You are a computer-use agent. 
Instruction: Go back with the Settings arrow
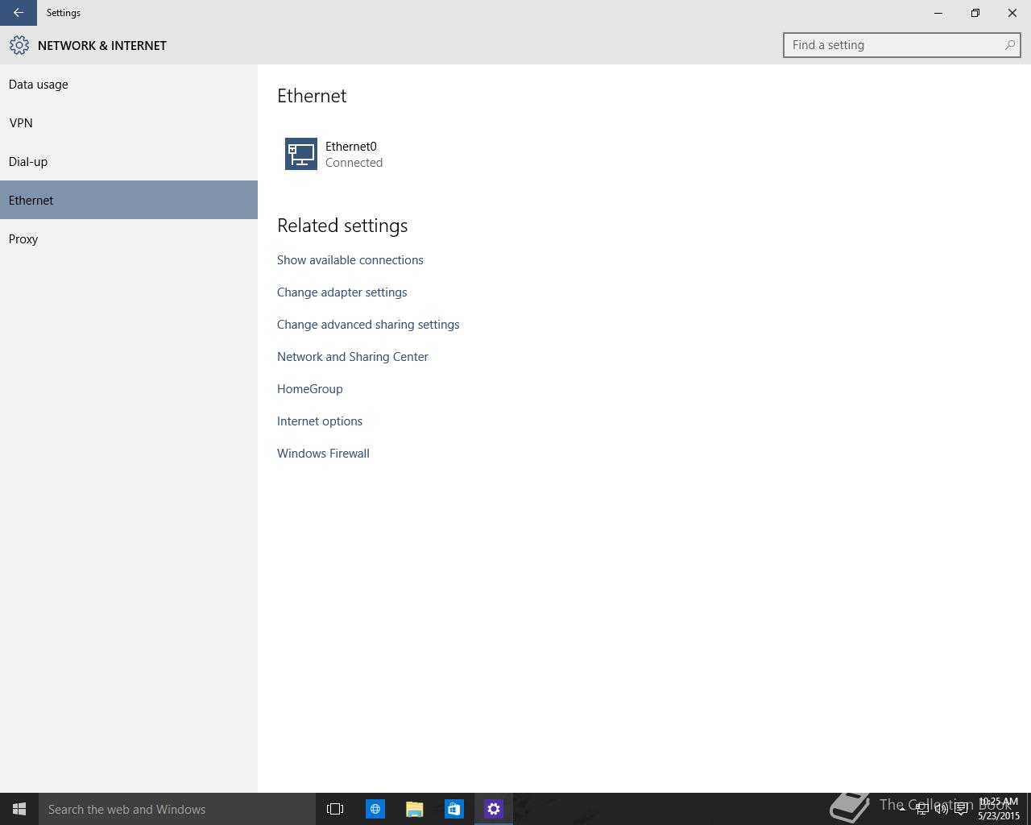pyautogui.click(x=18, y=13)
